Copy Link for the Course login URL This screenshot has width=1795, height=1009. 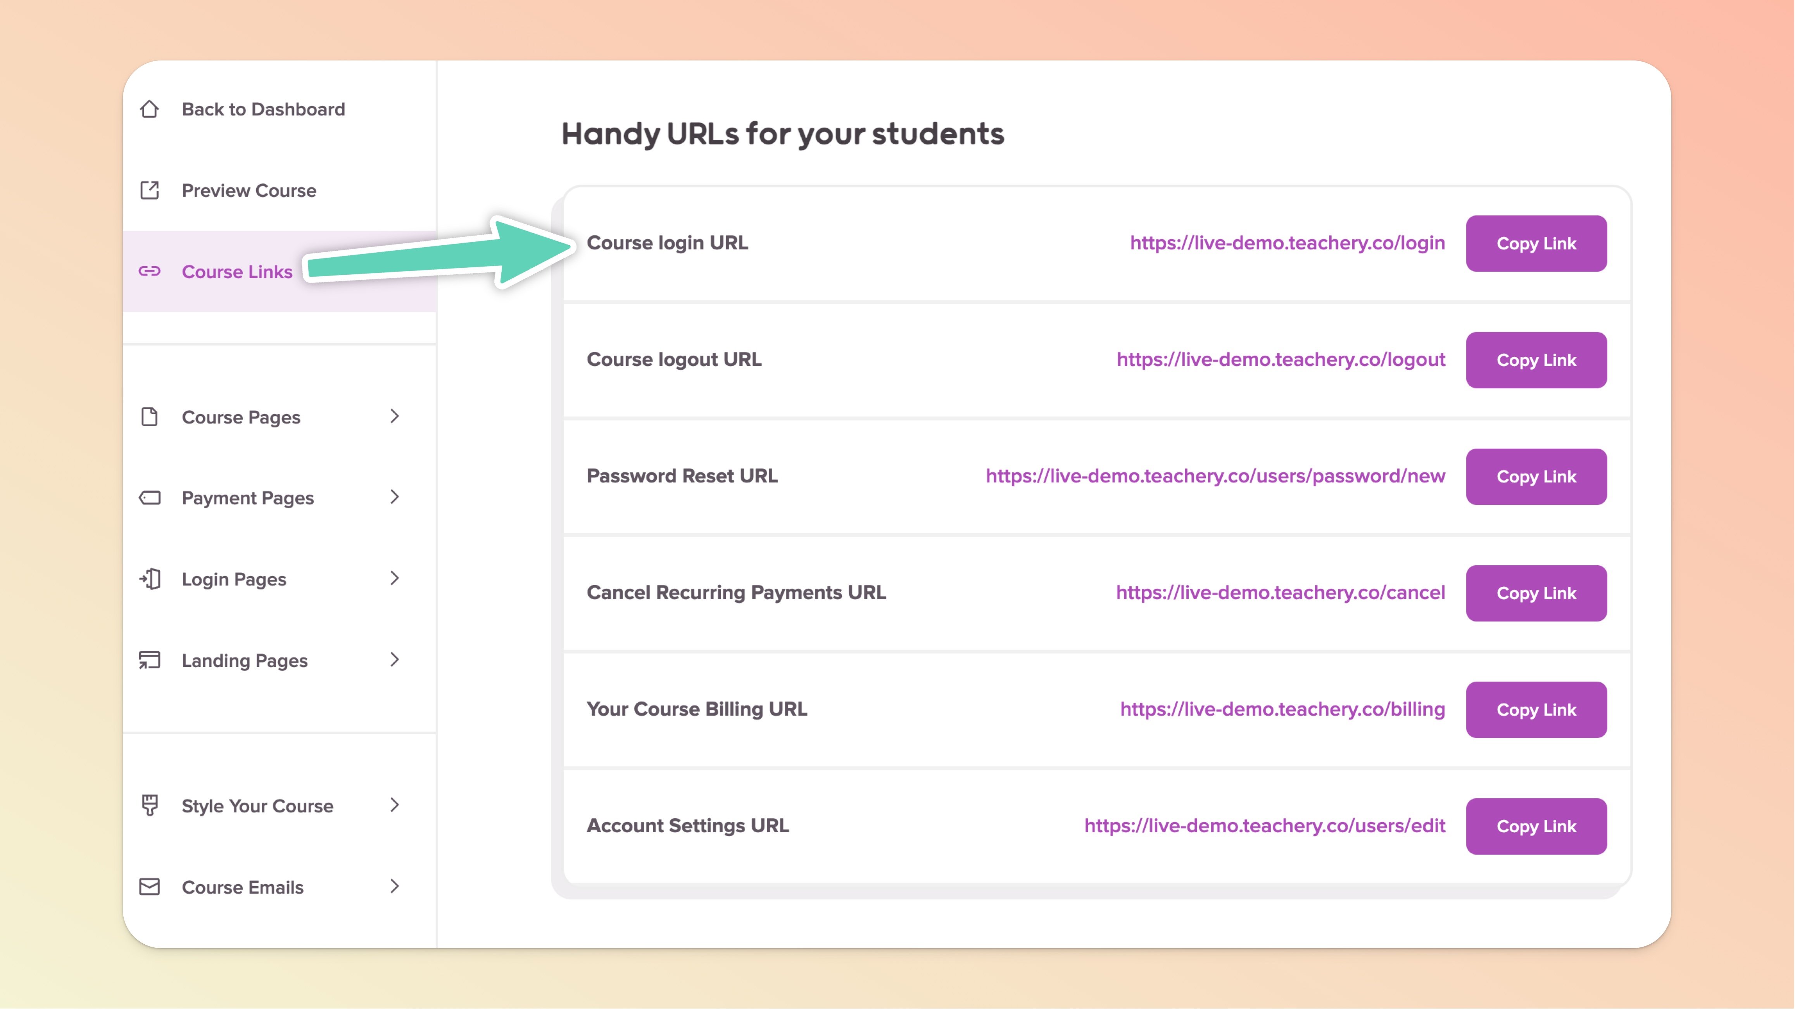tap(1536, 244)
